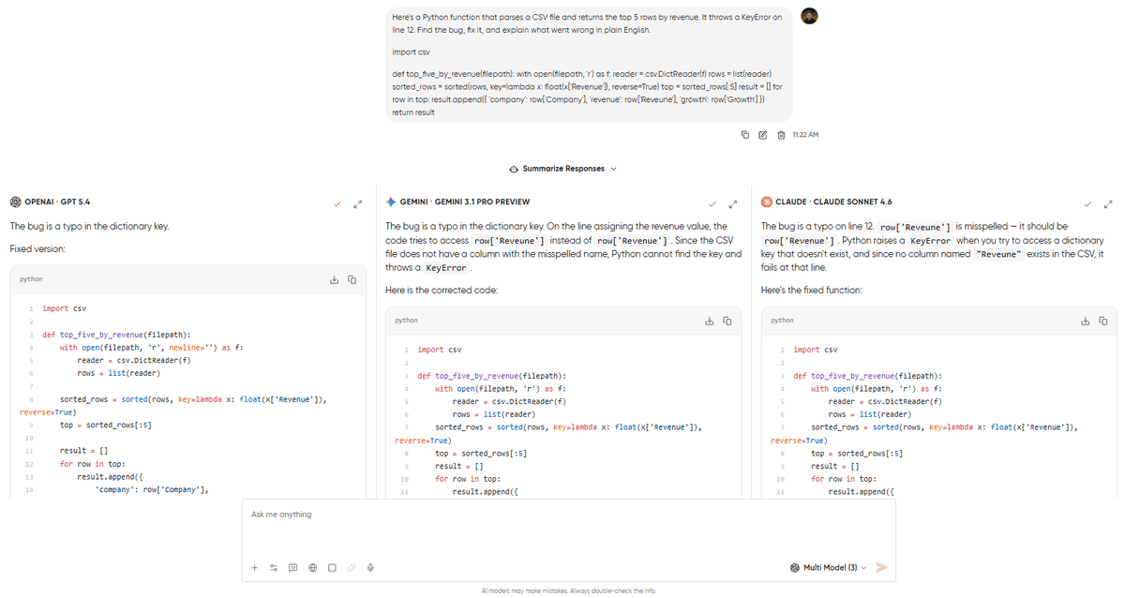The width and height of the screenshot is (1125, 598).
Task: Click the Ask me anything input field
Action: 562,514
